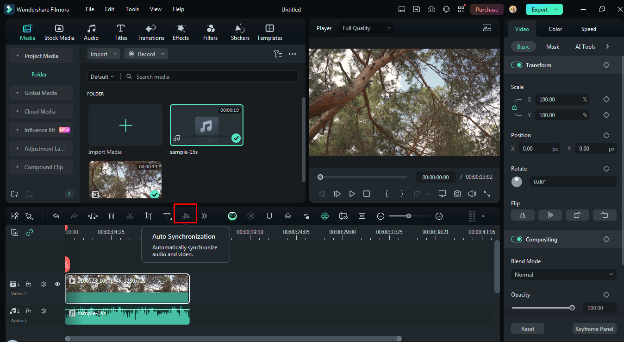Image resolution: width=624 pixels, height=342 pixels.
Task: Zoom out timeline with minus button
Action: pyautogui.click(x=381, y=216)
